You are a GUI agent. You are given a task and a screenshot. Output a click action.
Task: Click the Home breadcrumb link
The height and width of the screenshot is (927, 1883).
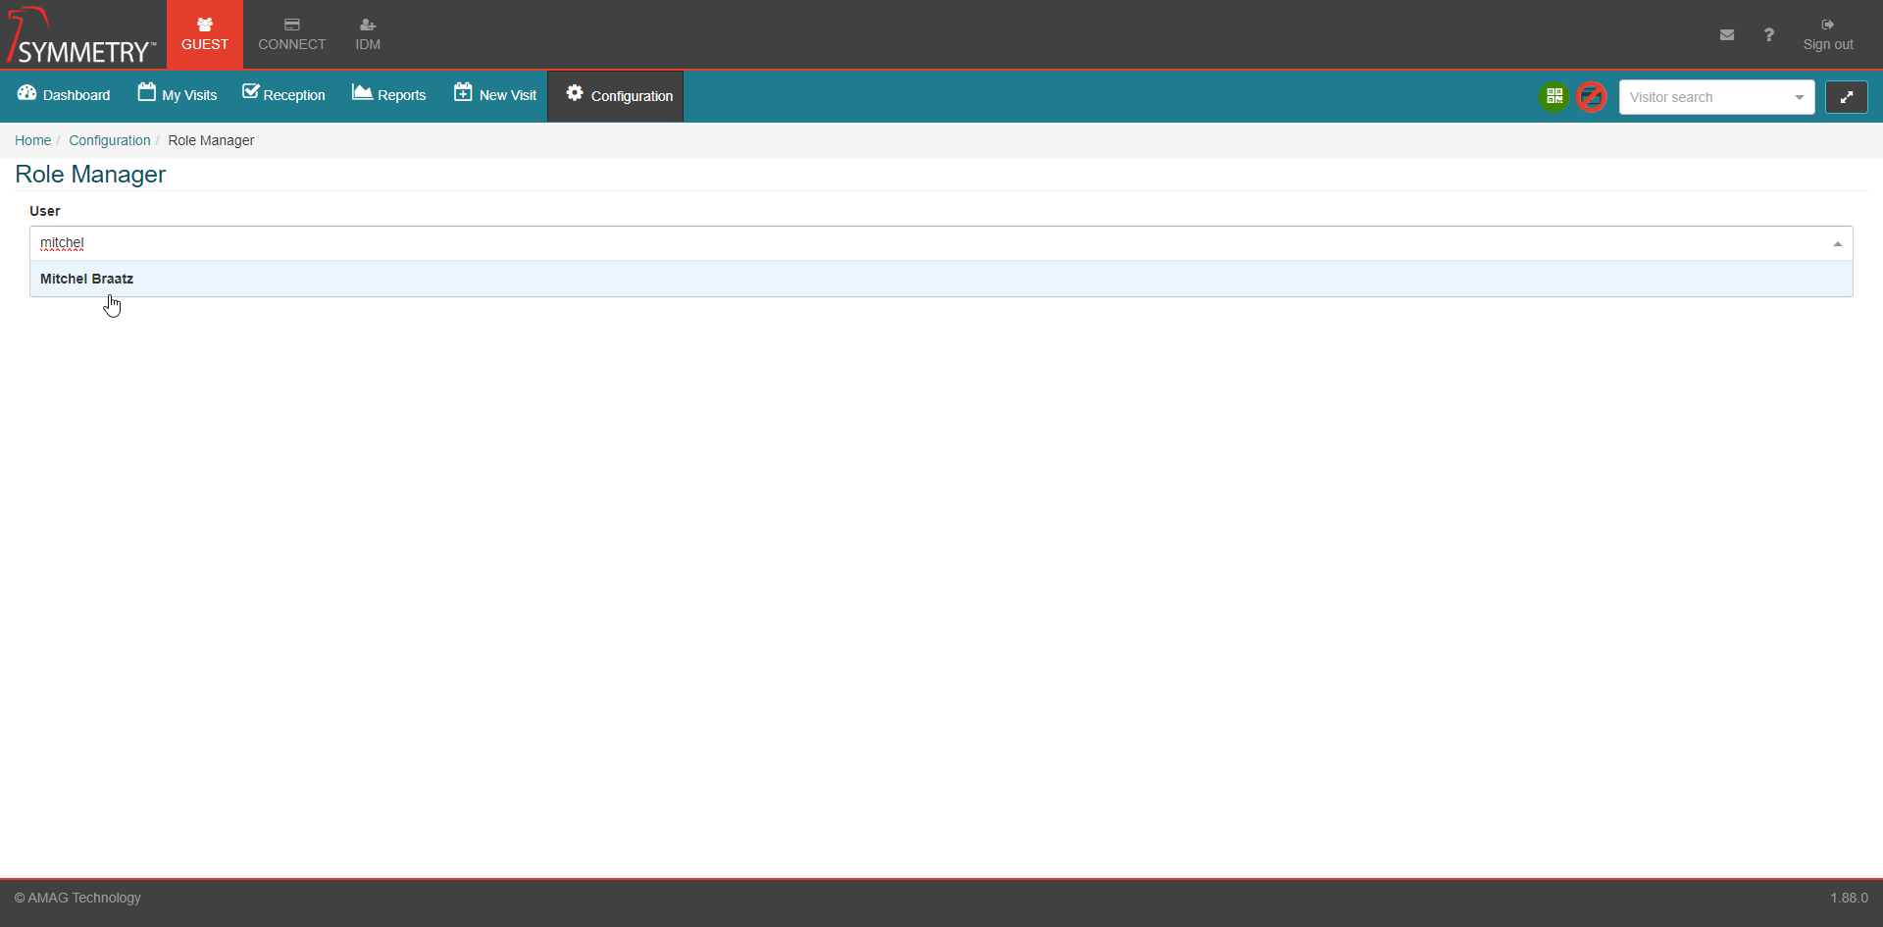pyautogui.click(x=32, y=140)
